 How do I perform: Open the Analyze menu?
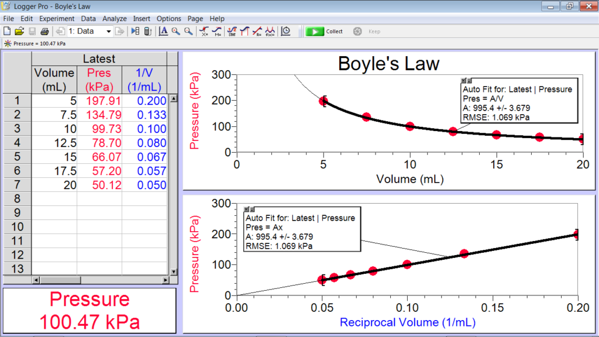coord(114,19)
